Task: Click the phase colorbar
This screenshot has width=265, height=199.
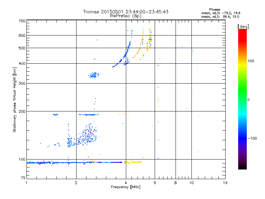Action: [242, 99]
